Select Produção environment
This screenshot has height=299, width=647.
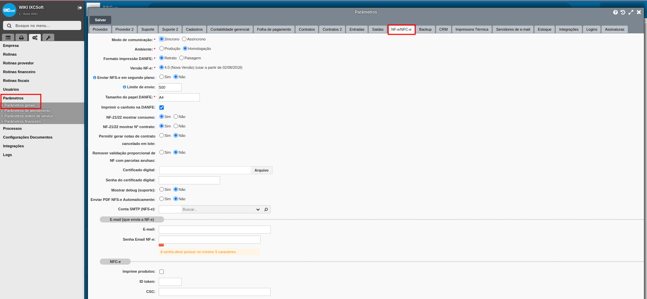[161, 49]
